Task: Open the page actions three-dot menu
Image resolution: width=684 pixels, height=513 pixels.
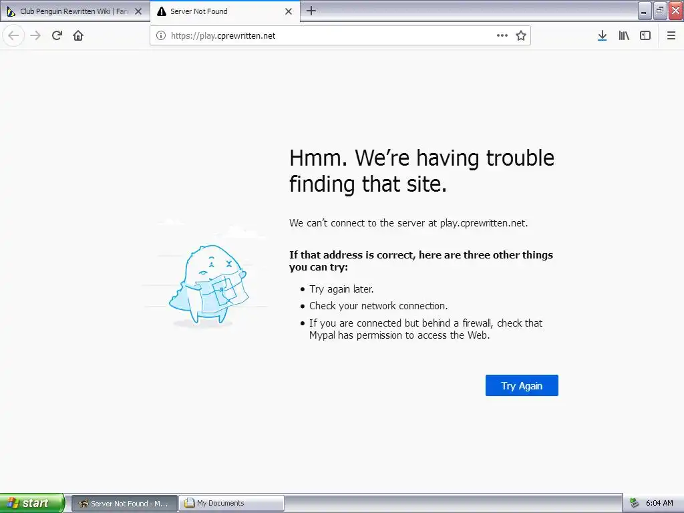Action: pos(502,36)
